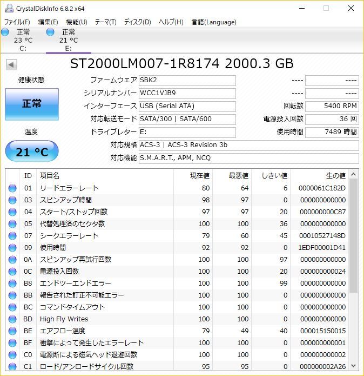Open the 編集(E) menu

click(48, 22)
